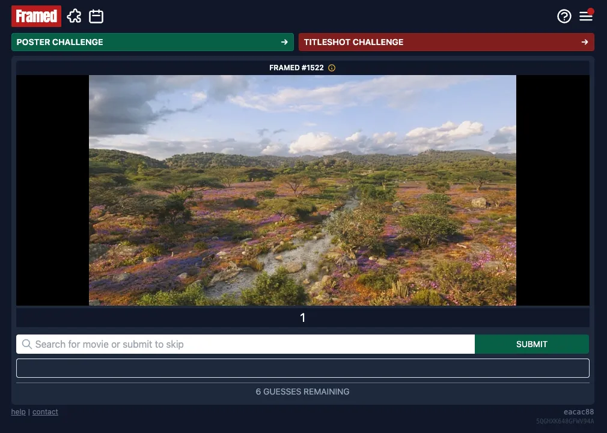Open the puzzle piece games icon

[x=74, y=16]
